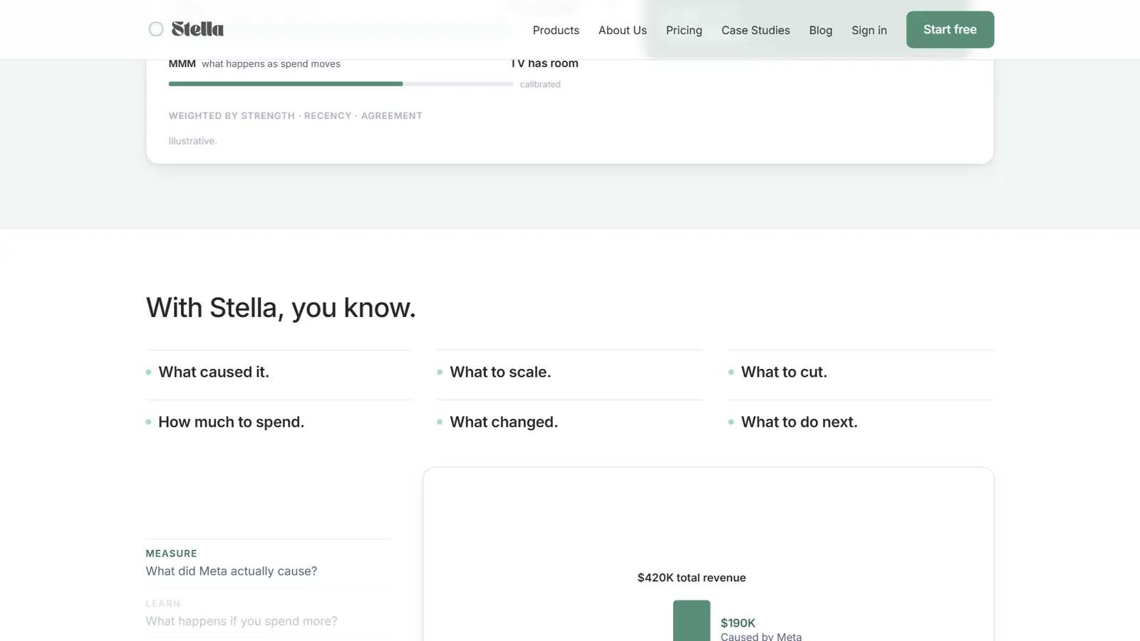Click the "calibrated" label

point(540,84)
